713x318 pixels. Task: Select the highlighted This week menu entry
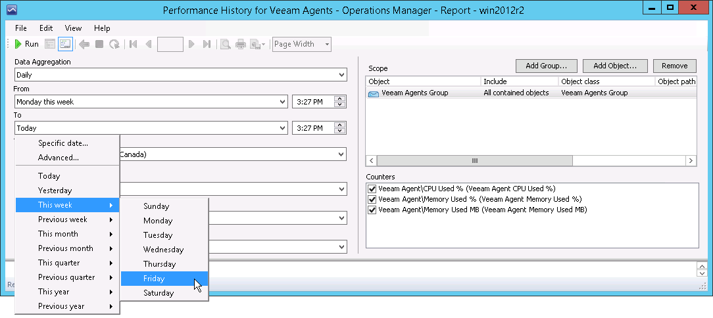tap(67, 205)
